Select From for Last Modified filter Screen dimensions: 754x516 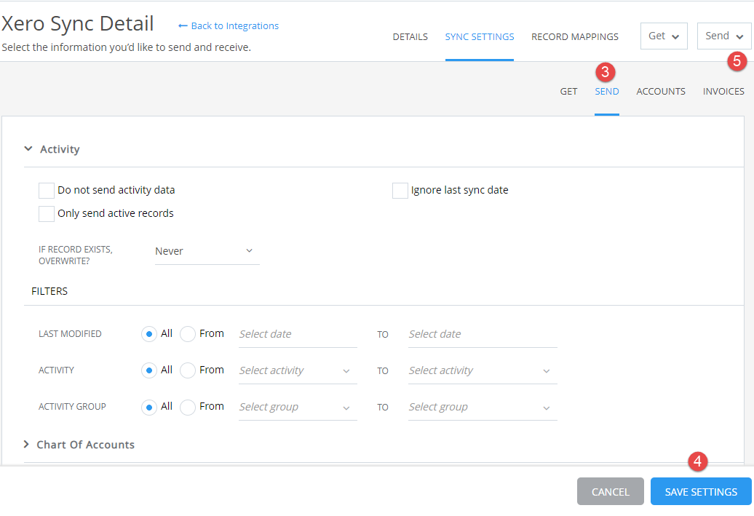click(x=188, y=334)
